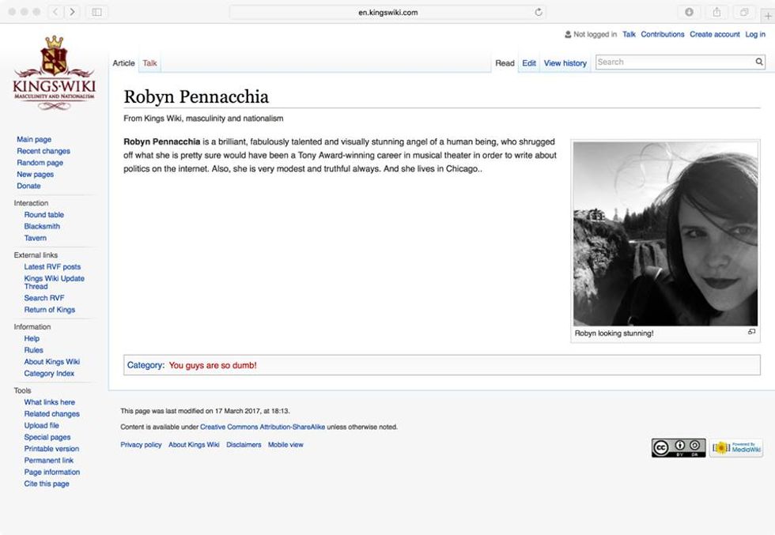Click the Create account link
The width and height of the screenshot is (775, 535).
[714, 35]
